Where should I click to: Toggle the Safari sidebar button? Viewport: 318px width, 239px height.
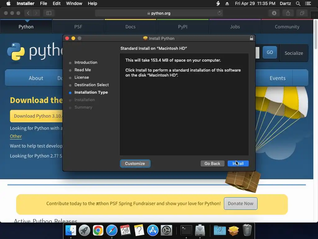click(x=49, y=13)
